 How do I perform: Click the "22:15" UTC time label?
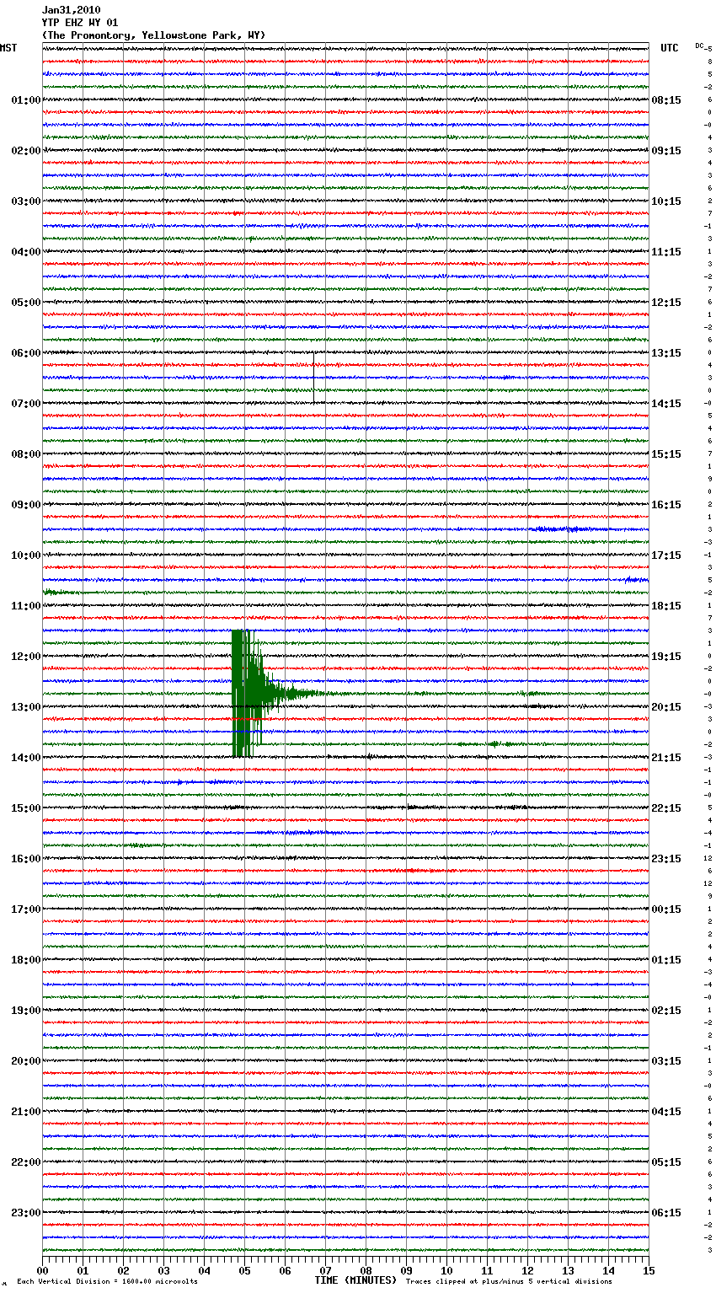[666, 808]
